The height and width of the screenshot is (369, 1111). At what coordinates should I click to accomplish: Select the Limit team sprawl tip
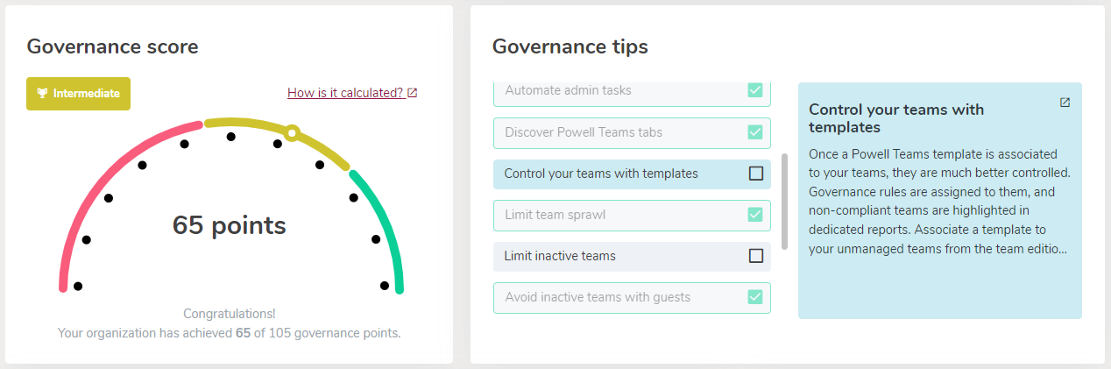click(632, 215)
